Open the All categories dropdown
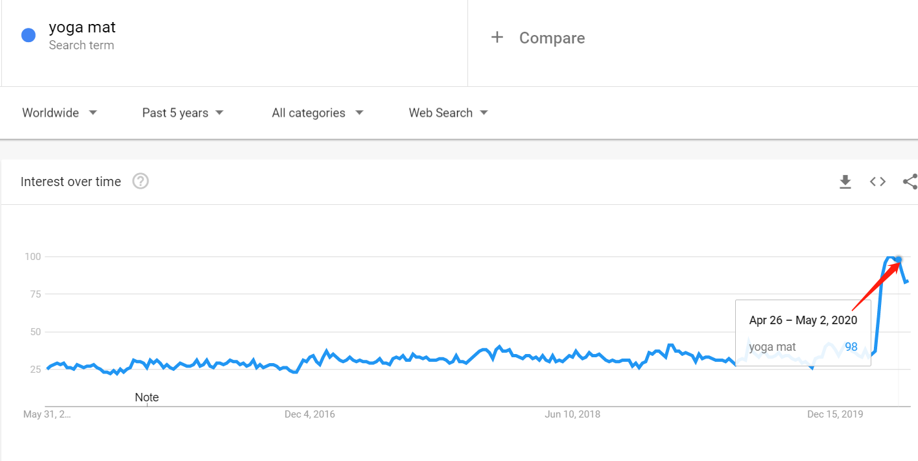This screenshot has width=918, height=461. tap(317, 113)
